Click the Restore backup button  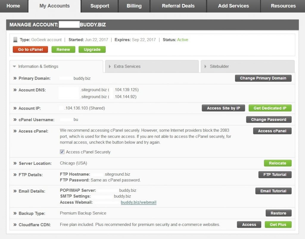click(x=278, y=213)
